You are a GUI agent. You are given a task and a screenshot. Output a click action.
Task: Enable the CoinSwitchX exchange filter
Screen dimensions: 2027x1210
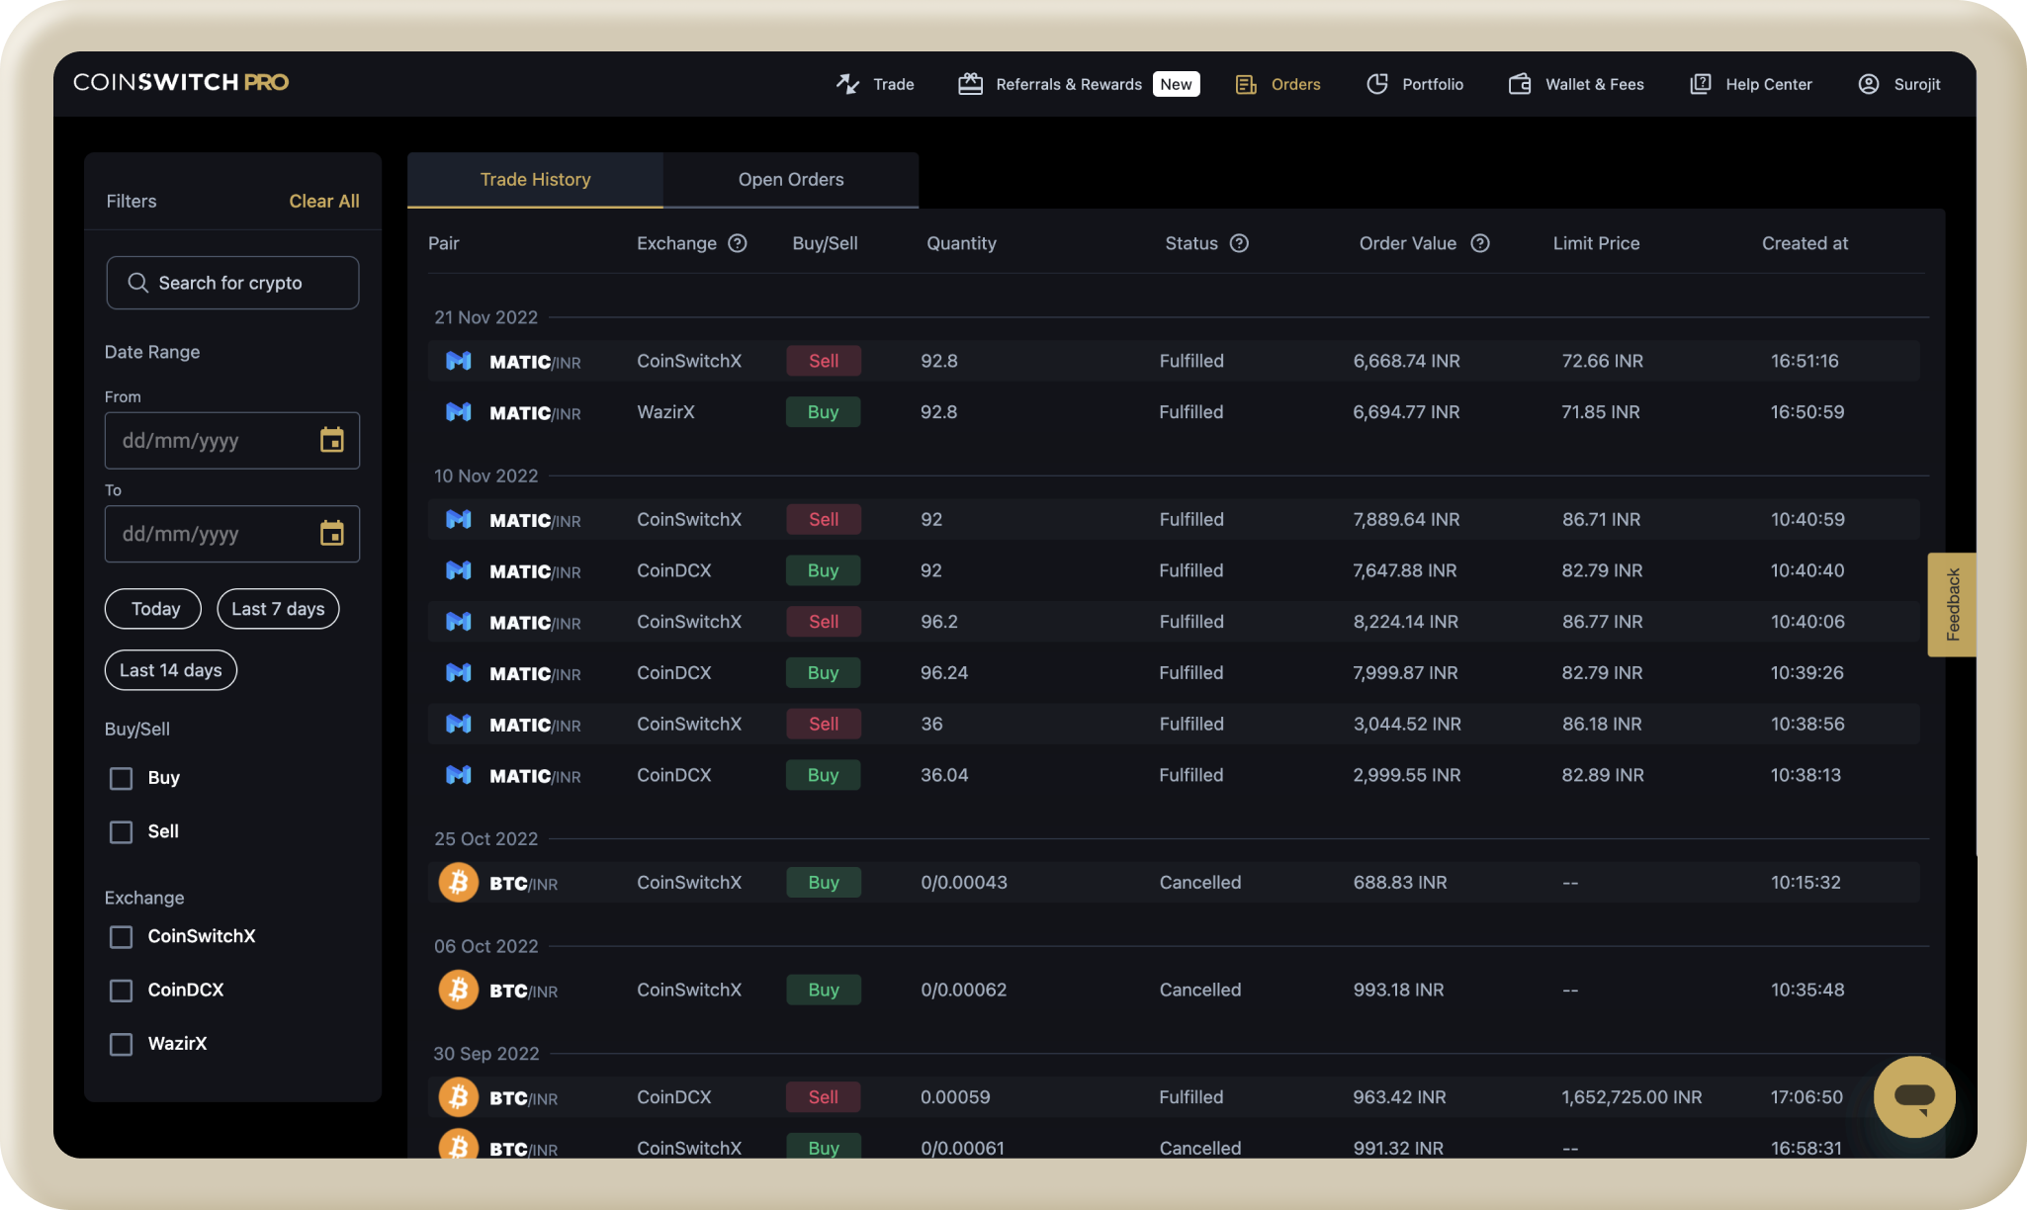121,936
